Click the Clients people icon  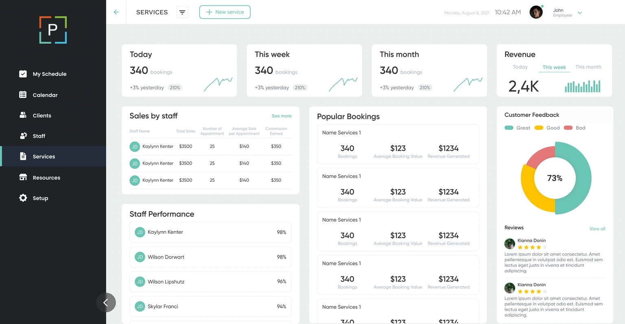pos(23,115)
